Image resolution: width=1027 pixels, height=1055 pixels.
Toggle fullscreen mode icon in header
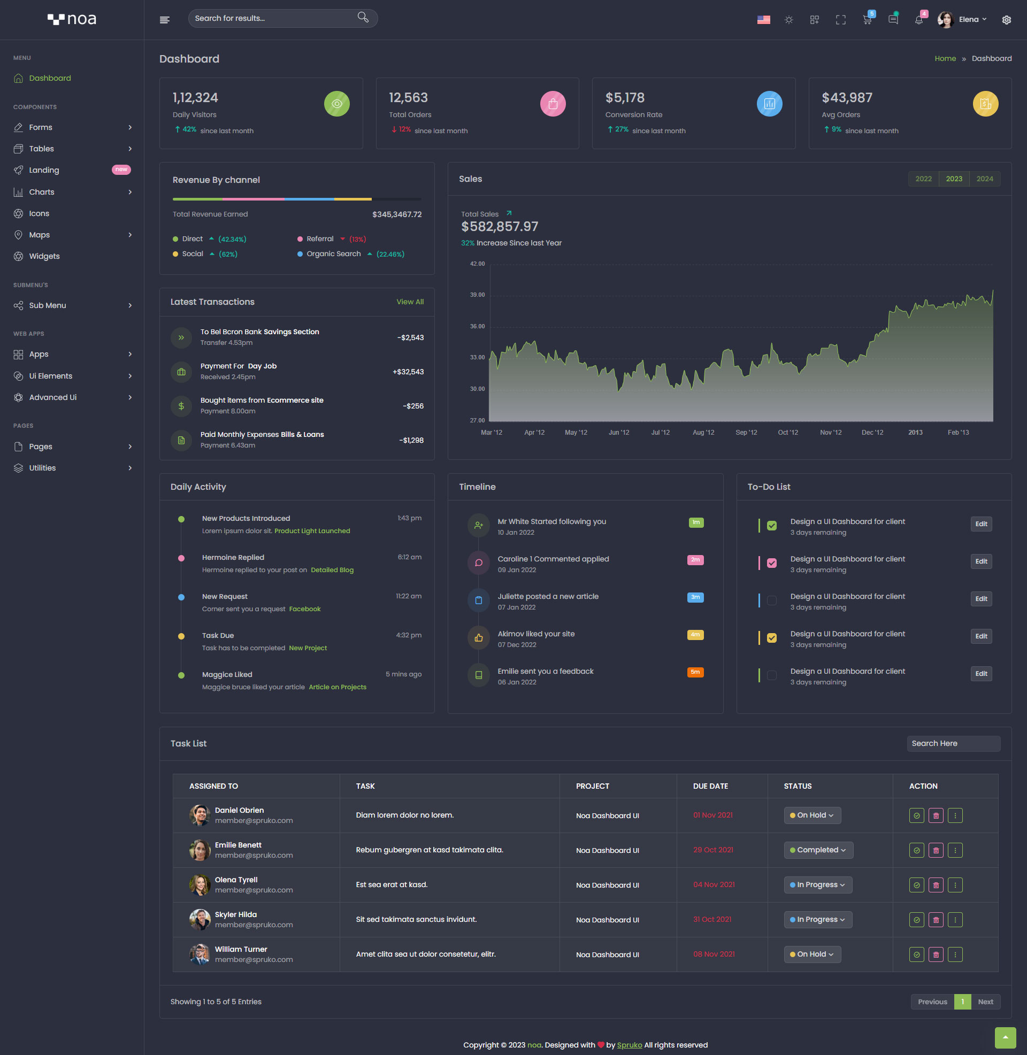click(840, 20)
